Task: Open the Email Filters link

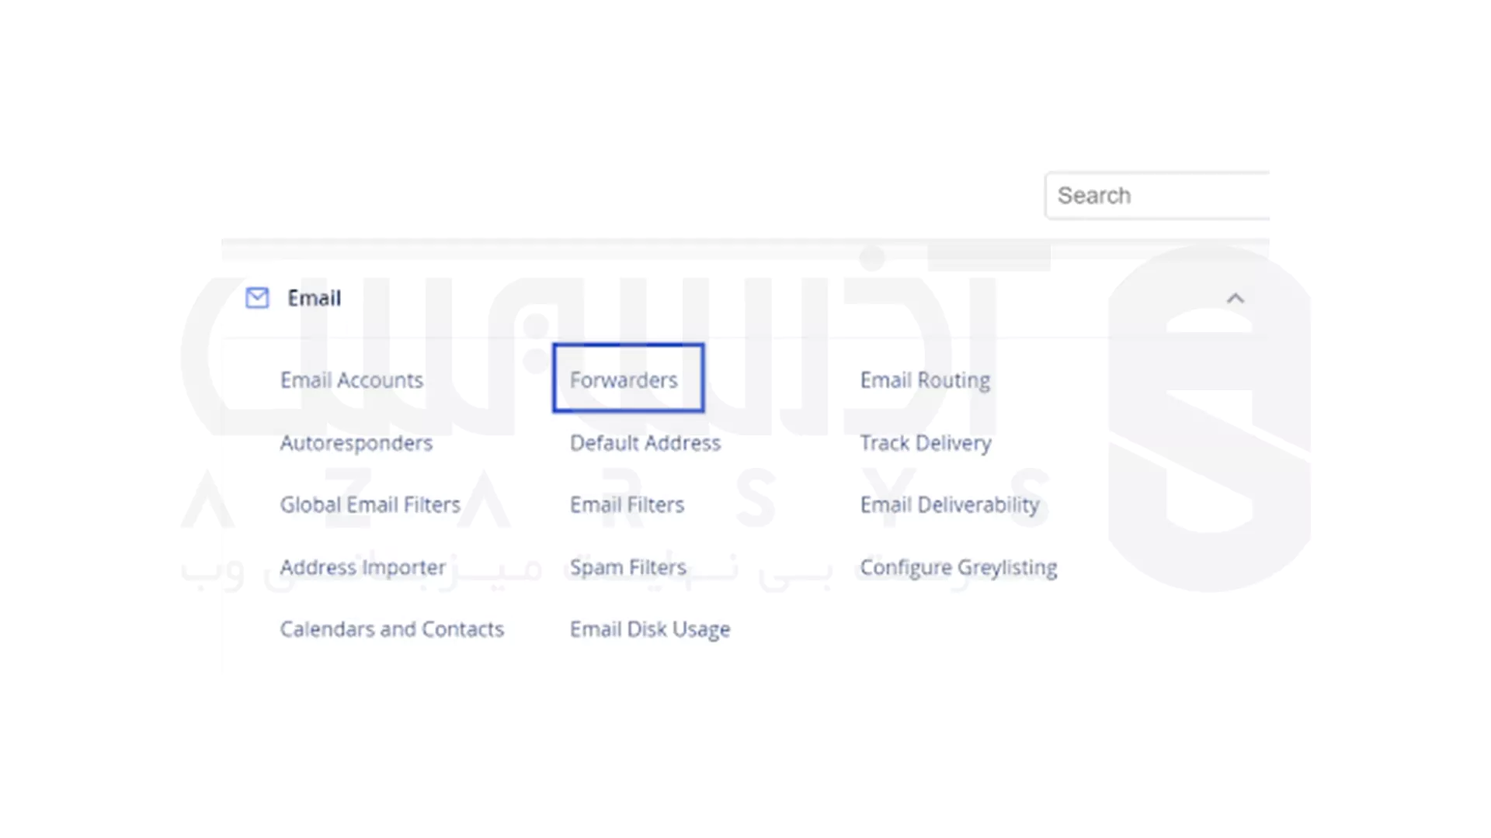Action: point(627,505)
